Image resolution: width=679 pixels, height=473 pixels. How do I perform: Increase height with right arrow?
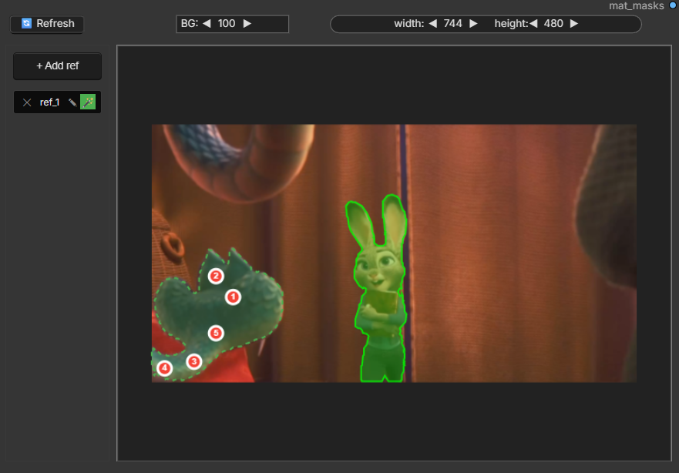coord(573,23)
